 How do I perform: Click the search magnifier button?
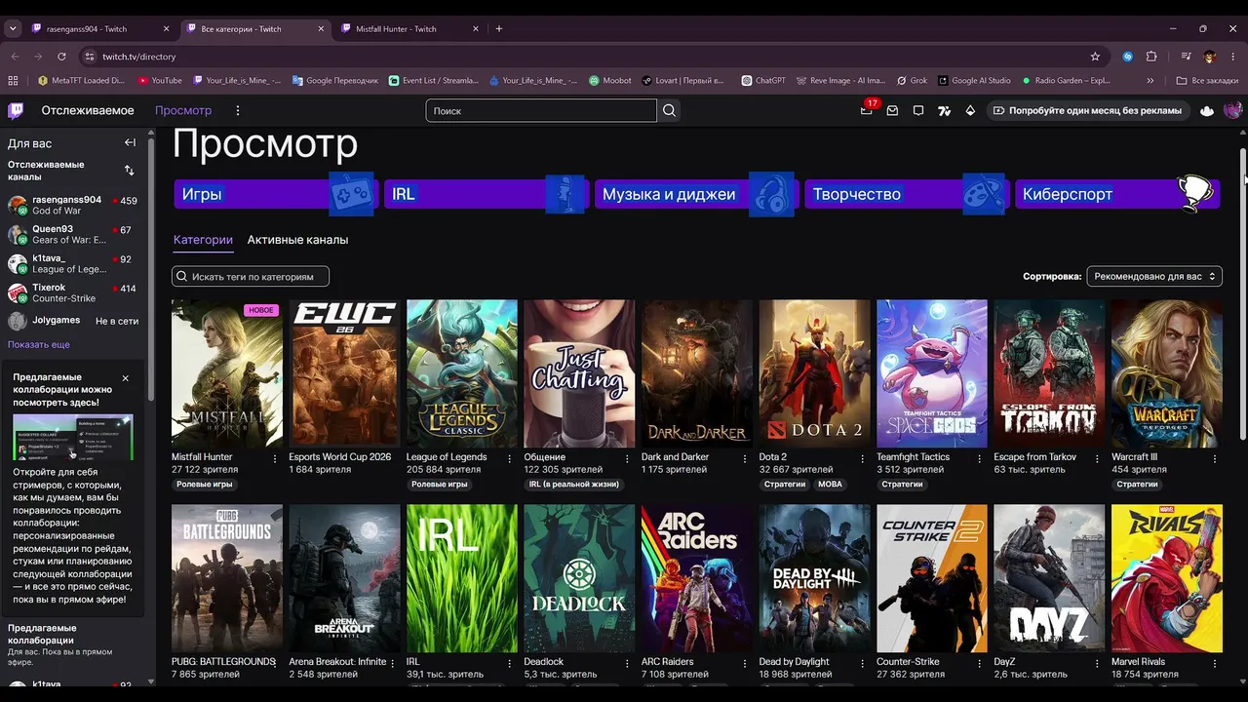coord(669,110)
